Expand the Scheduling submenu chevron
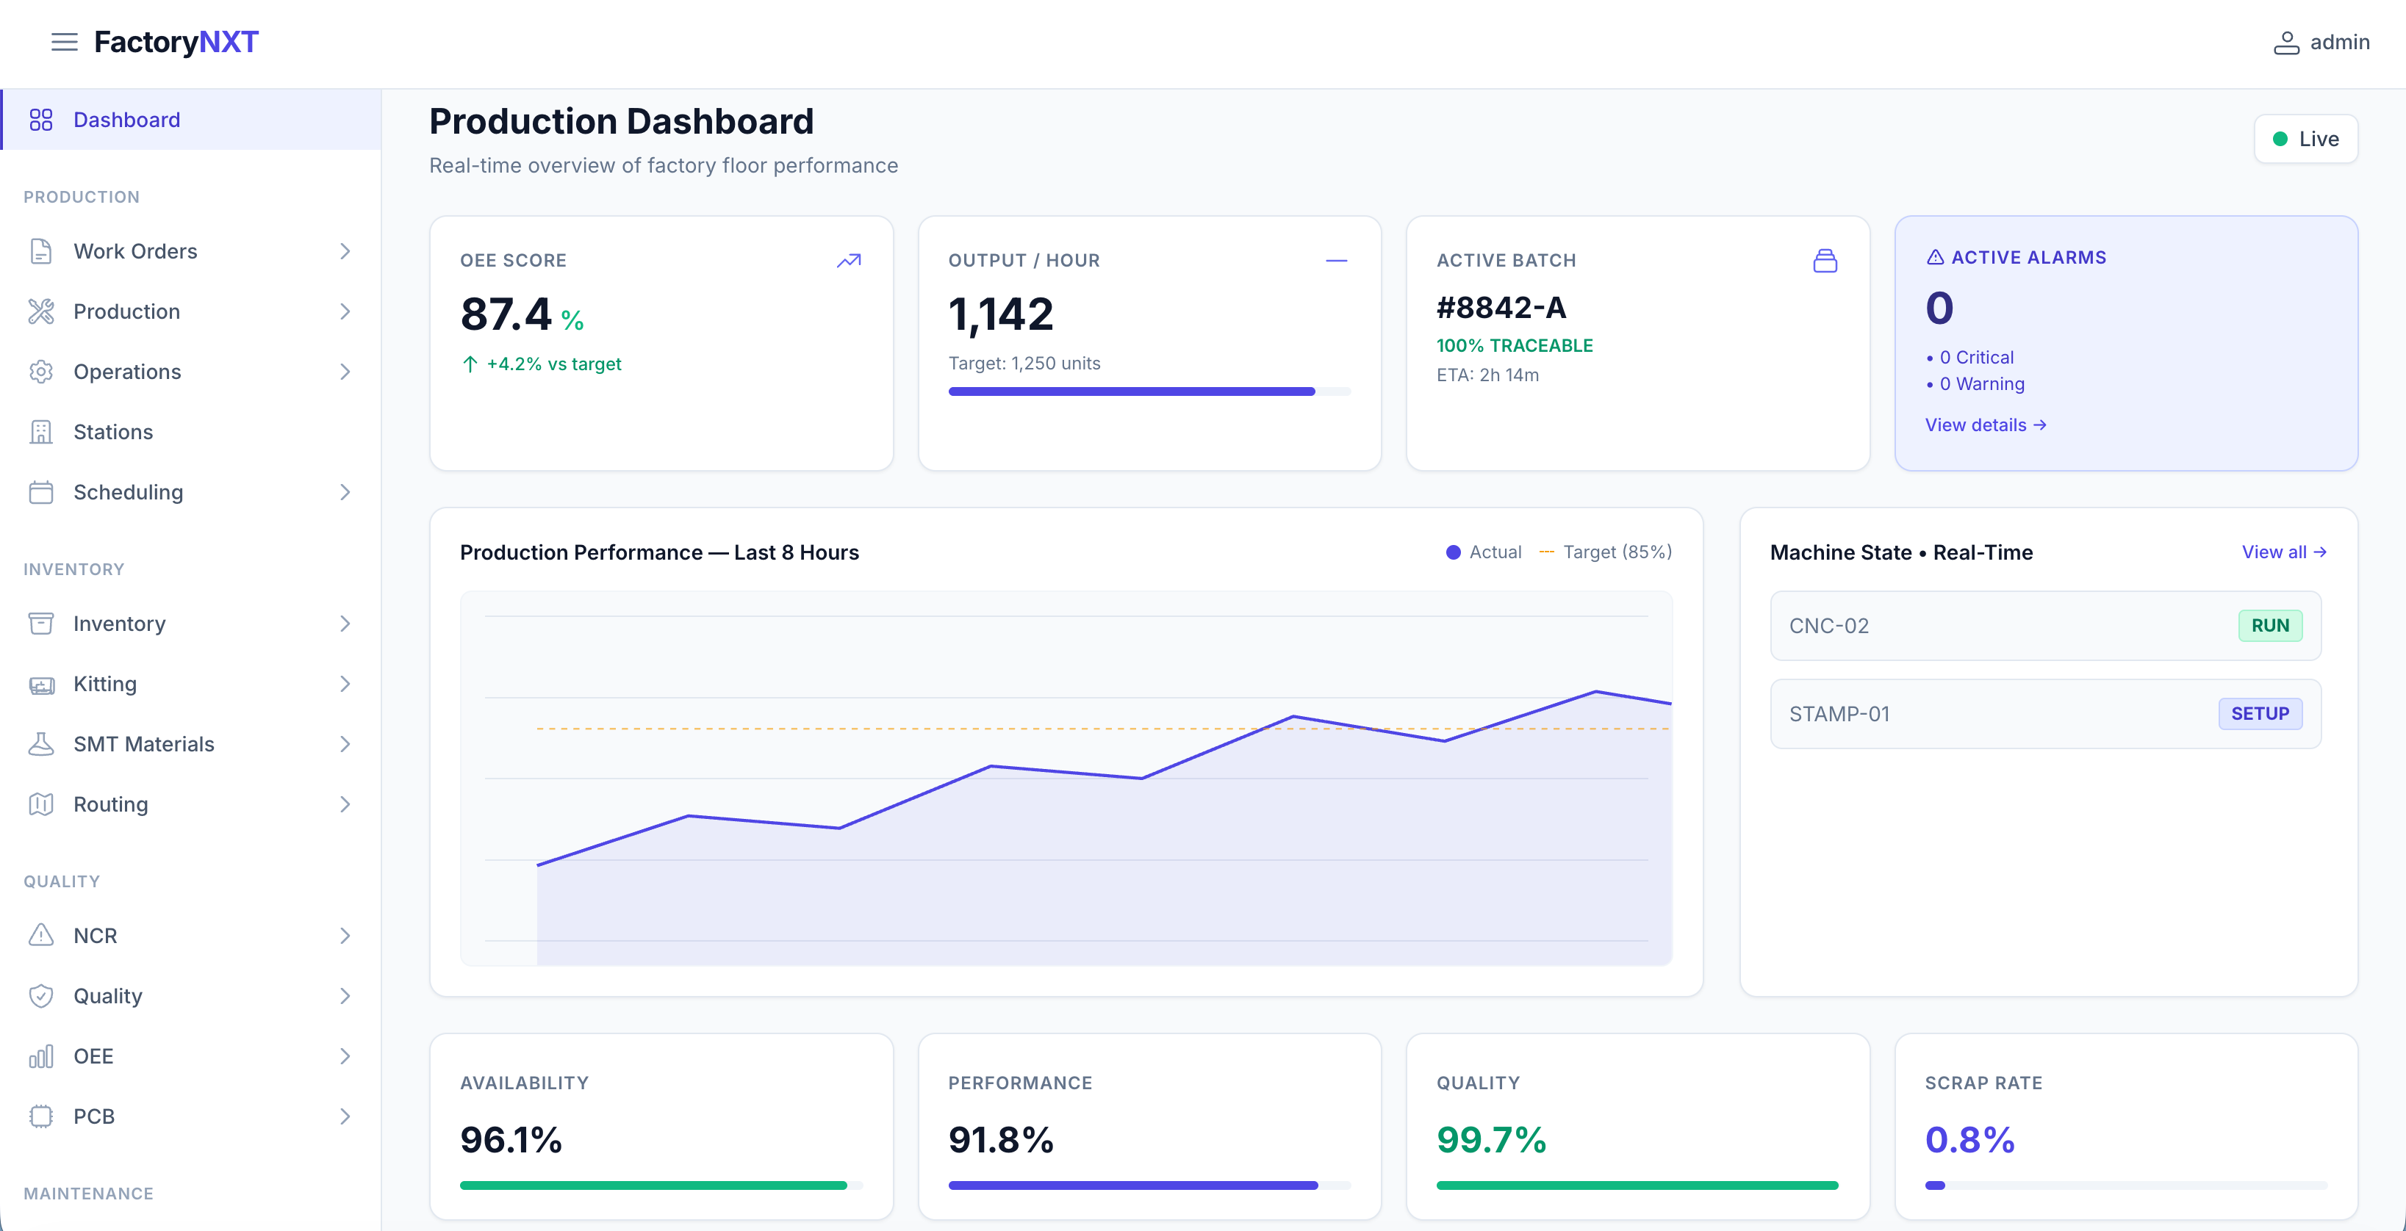The image size is (2406, 1231). coord(345,492)
